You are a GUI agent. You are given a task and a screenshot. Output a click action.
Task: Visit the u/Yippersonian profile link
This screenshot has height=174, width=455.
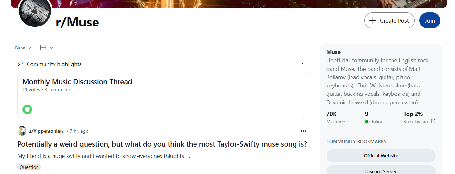click(x=45, y=131)
